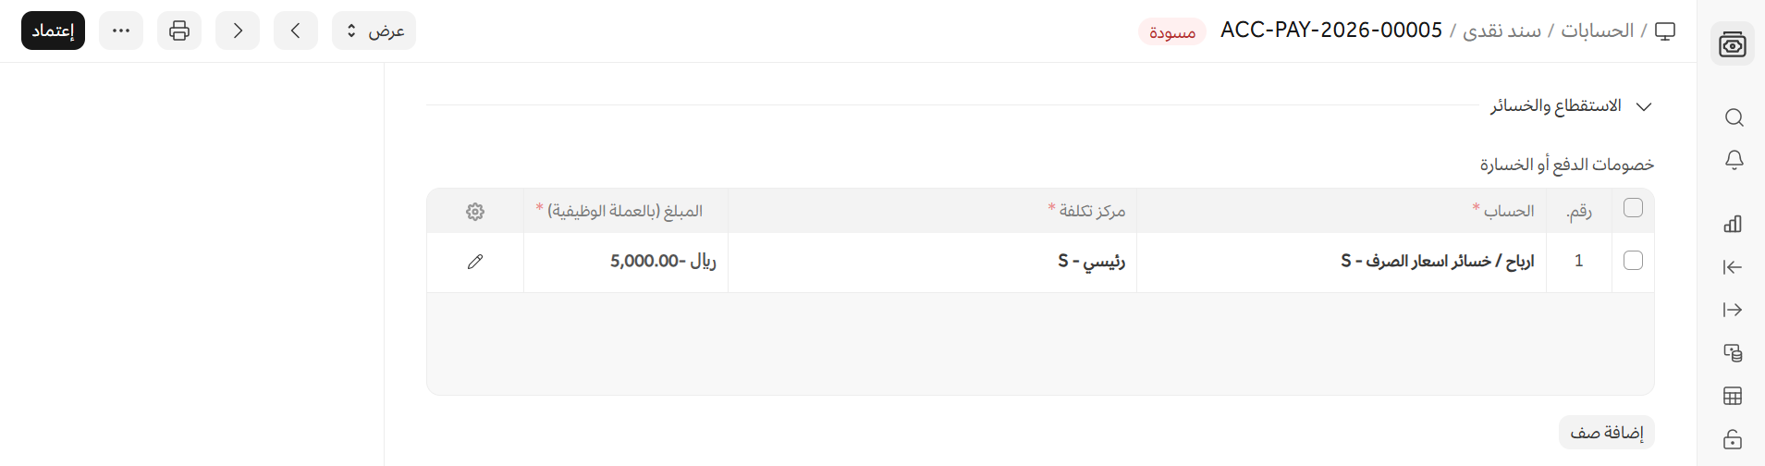Go to the previous document arrow

pos(296,31)
